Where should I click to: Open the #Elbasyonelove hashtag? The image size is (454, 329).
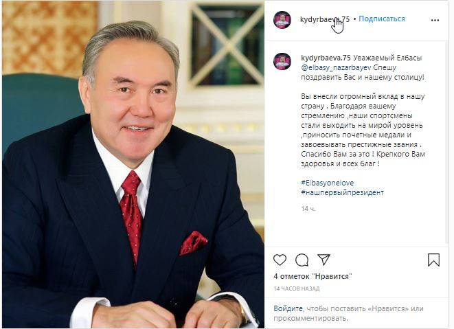(x=328, y=183)
